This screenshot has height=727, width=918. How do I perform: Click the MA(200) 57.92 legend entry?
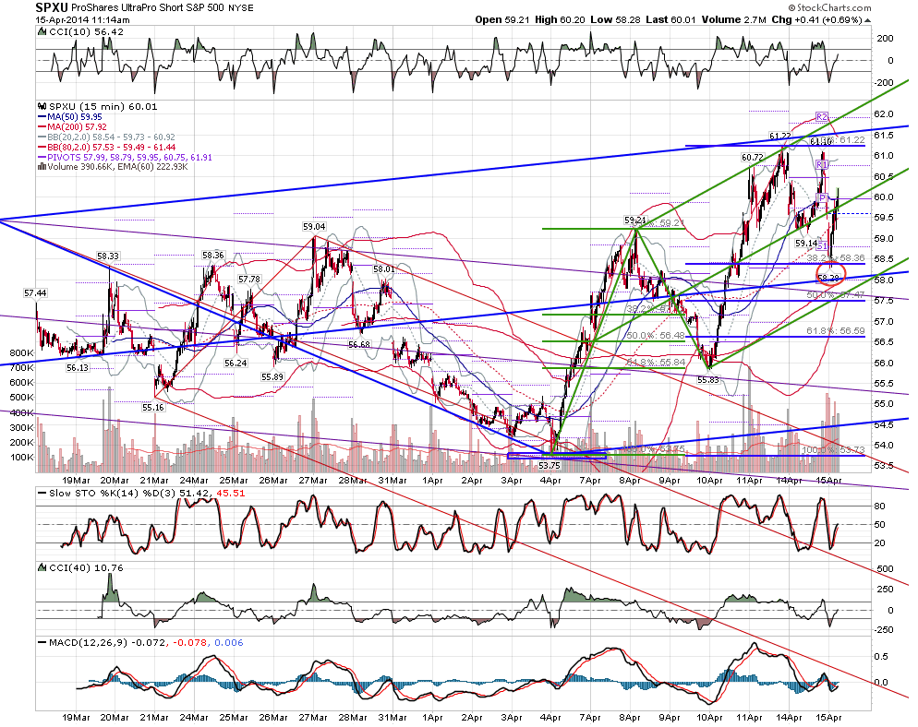[x=72, y=127]
